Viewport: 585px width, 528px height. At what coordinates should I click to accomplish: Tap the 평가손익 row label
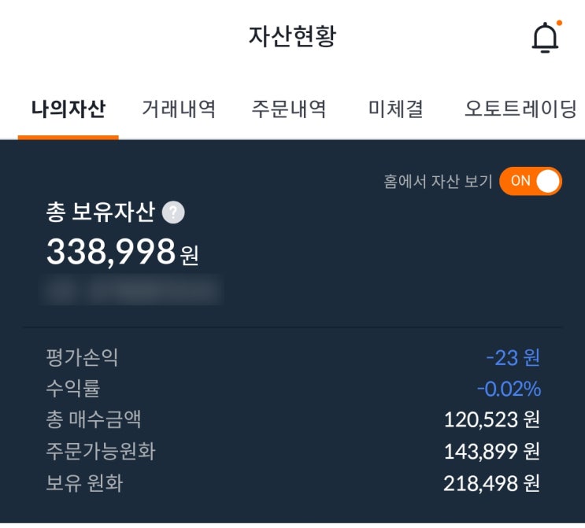83,357
